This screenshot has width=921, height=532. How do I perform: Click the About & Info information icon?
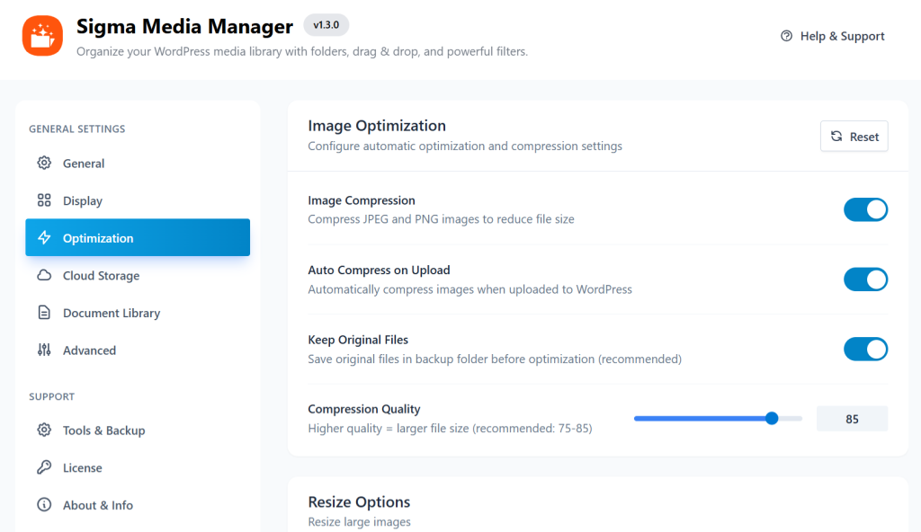click(44, 504)
